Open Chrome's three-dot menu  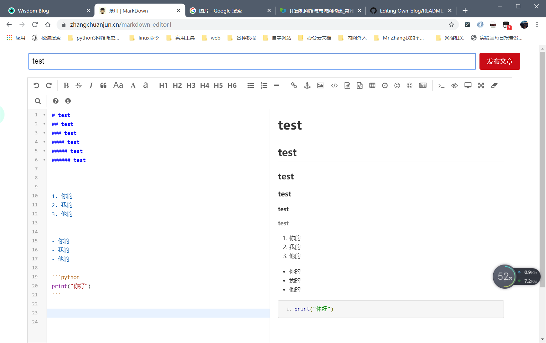point(537,24)
